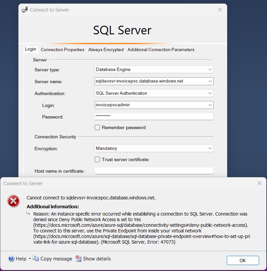Image resolution: width=267 pixels, height=271 pixels.
Task: Enable the Remember password checkbox
Action: pos(97,127)
